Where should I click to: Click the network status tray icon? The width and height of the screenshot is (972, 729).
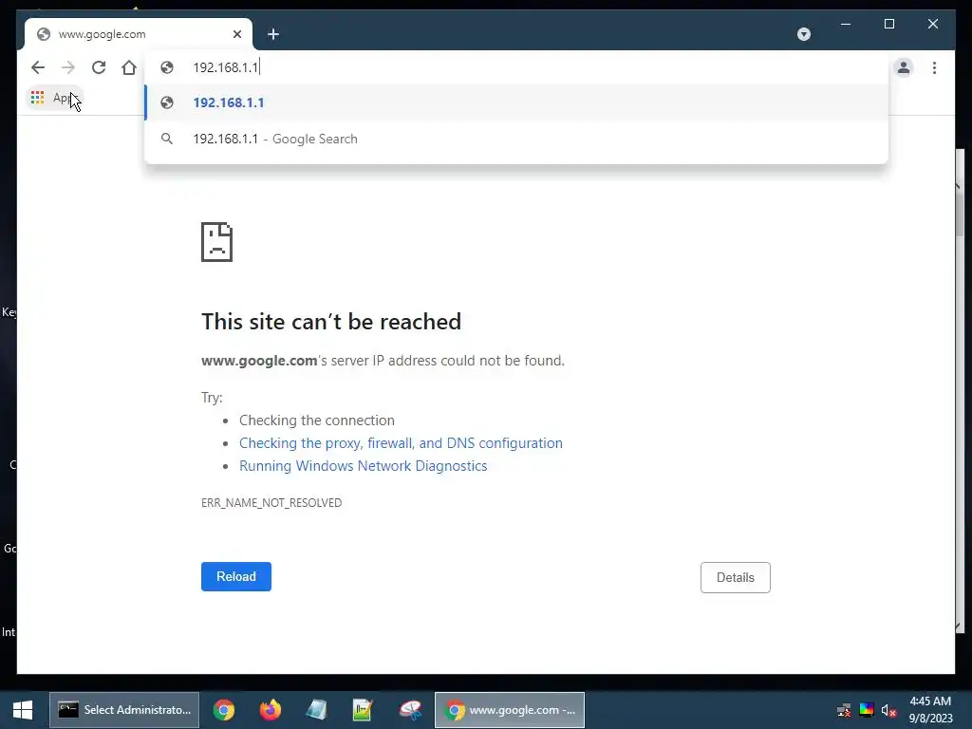click(x=844, y=710)
